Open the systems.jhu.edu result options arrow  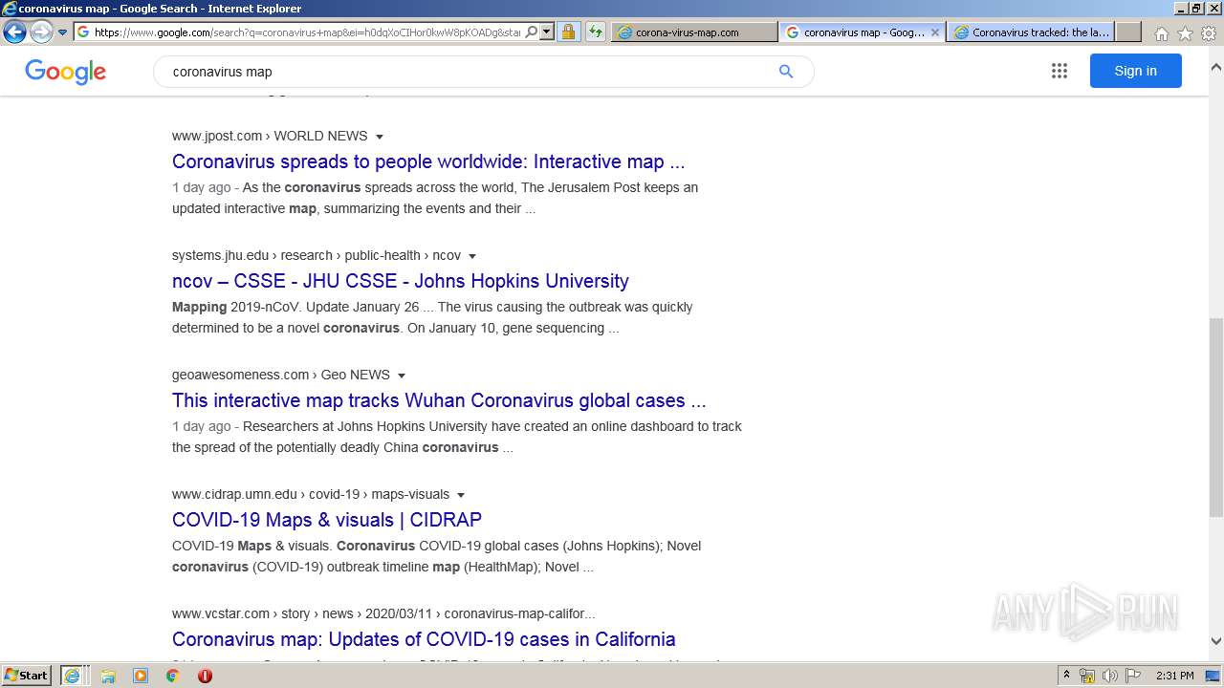(x=472, y=256)
